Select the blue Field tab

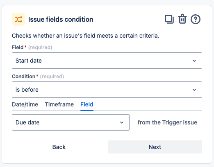tap(87, 104)
